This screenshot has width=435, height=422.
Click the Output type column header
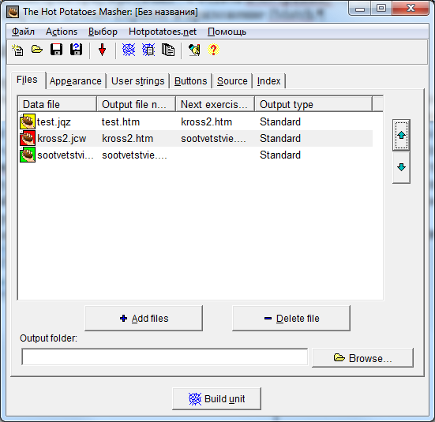313,104
